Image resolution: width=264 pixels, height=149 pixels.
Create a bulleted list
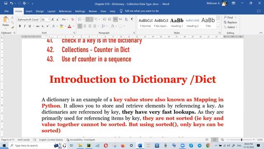coord(80,19)
